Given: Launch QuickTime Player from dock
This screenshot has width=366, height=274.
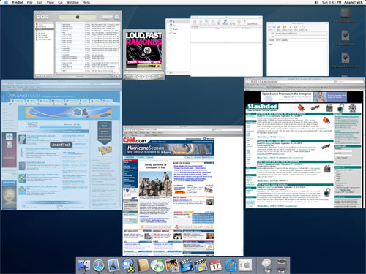Looking at the screenshot, I should click(x=231, y=265).
